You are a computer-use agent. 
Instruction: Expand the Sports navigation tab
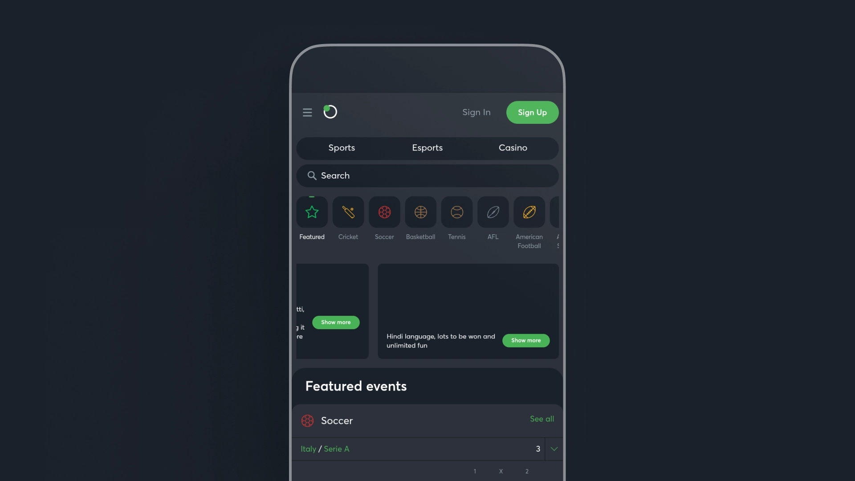click(x=342, y=148)
